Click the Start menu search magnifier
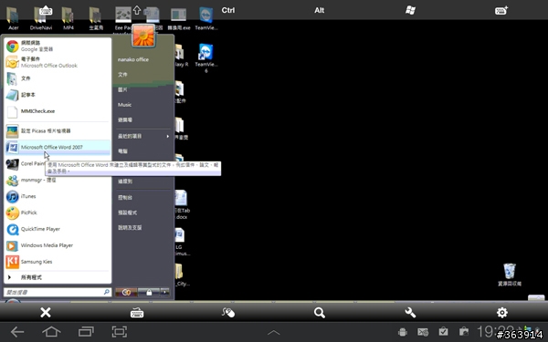The image size is (548, 342). click(x=107, y=292)
